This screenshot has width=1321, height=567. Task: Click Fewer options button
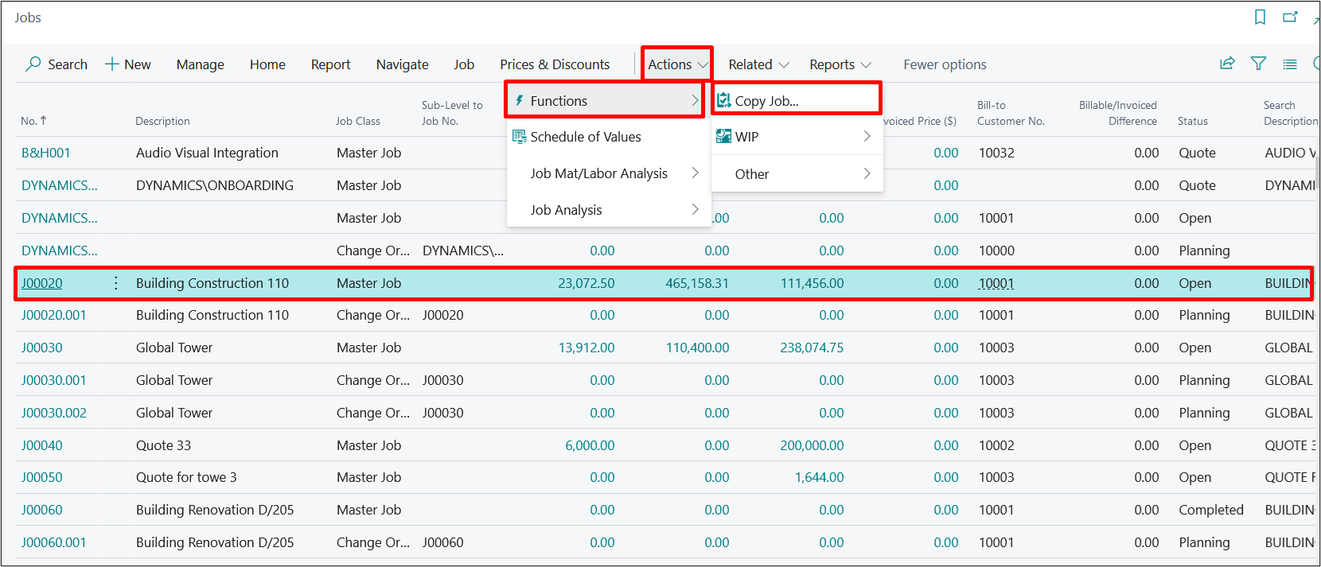tap(945, 64)
